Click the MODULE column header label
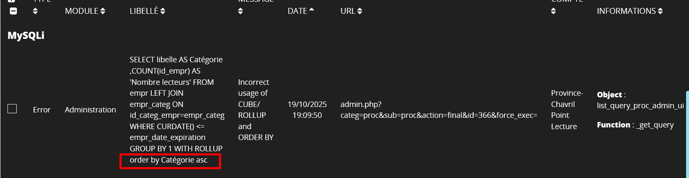Viewport: 689px width, 178px height. coord(81,11)
